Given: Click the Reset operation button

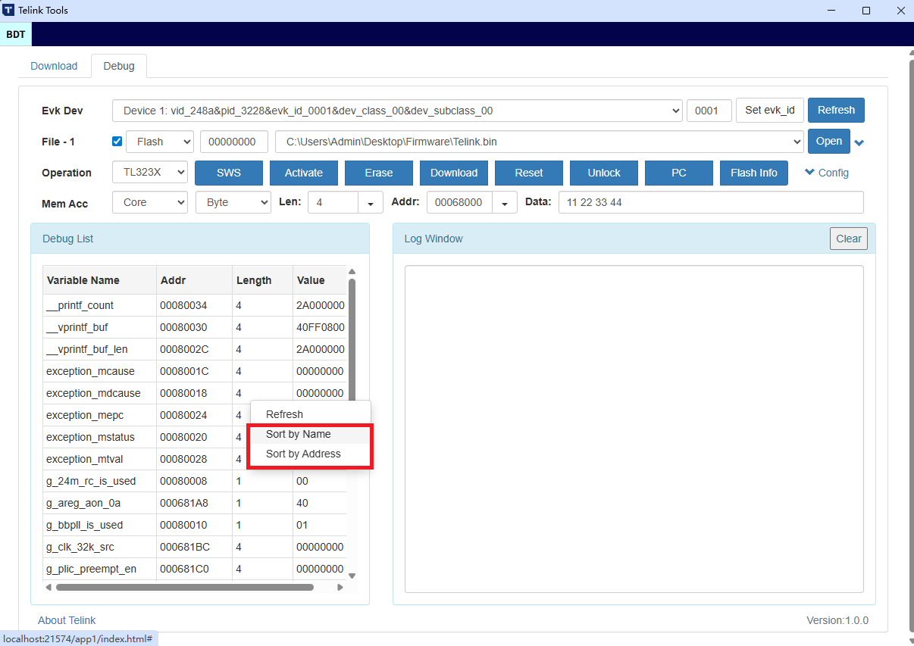Looking at the screenshot, I should pos(528,173).
